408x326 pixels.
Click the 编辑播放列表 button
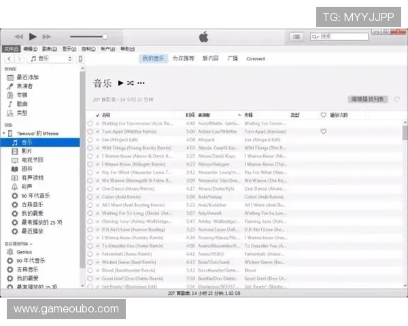point(367,99)
